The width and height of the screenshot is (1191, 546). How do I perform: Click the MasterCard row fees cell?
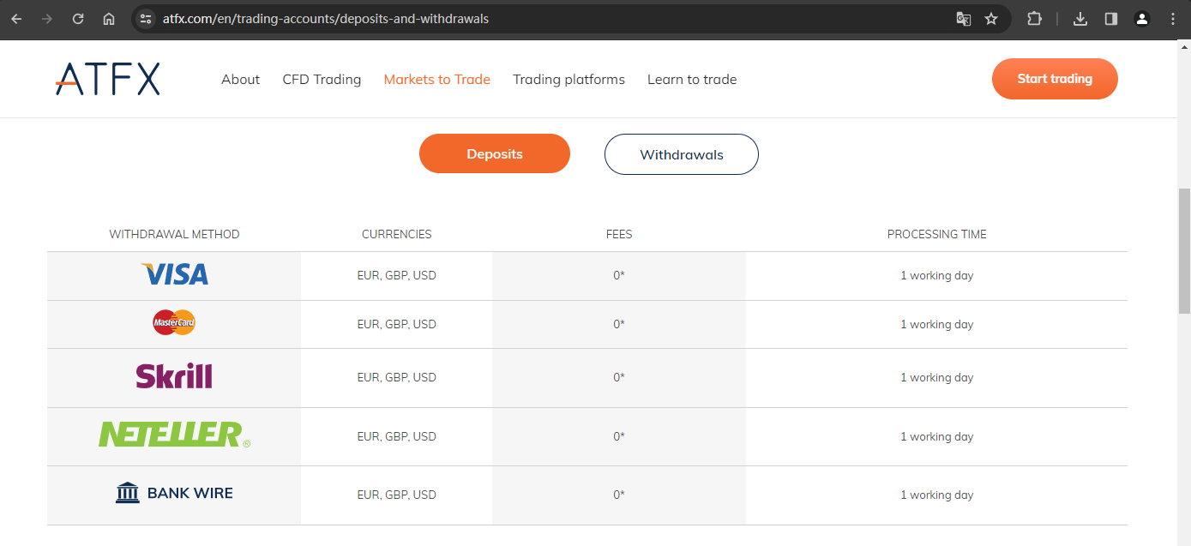619,324
